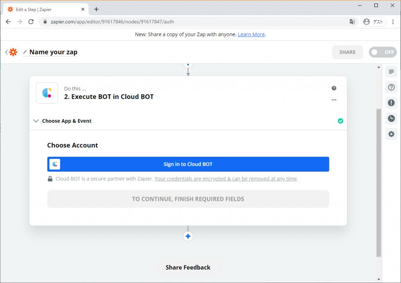The image size is (401, 283).
Task: Click the Cloud BOT app icon in step header
Action: click(47, 93)
